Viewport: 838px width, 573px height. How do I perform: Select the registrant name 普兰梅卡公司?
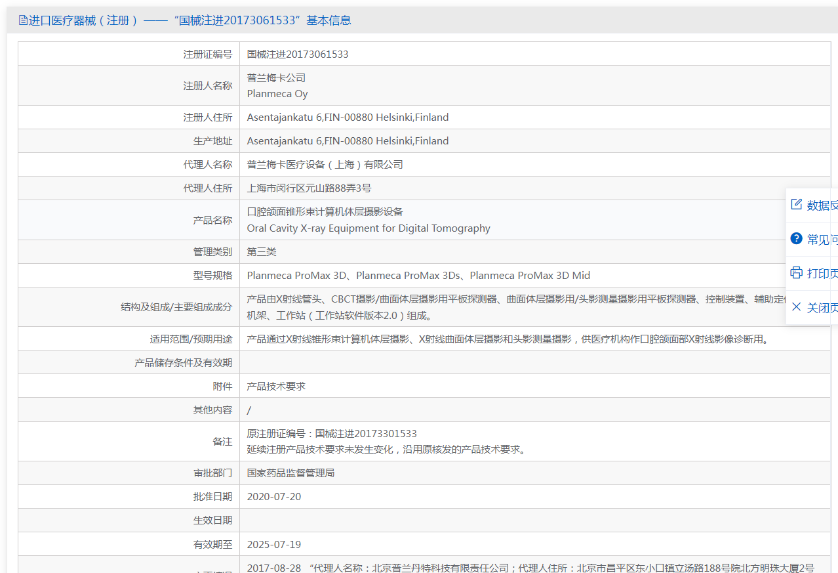point(276,78)
